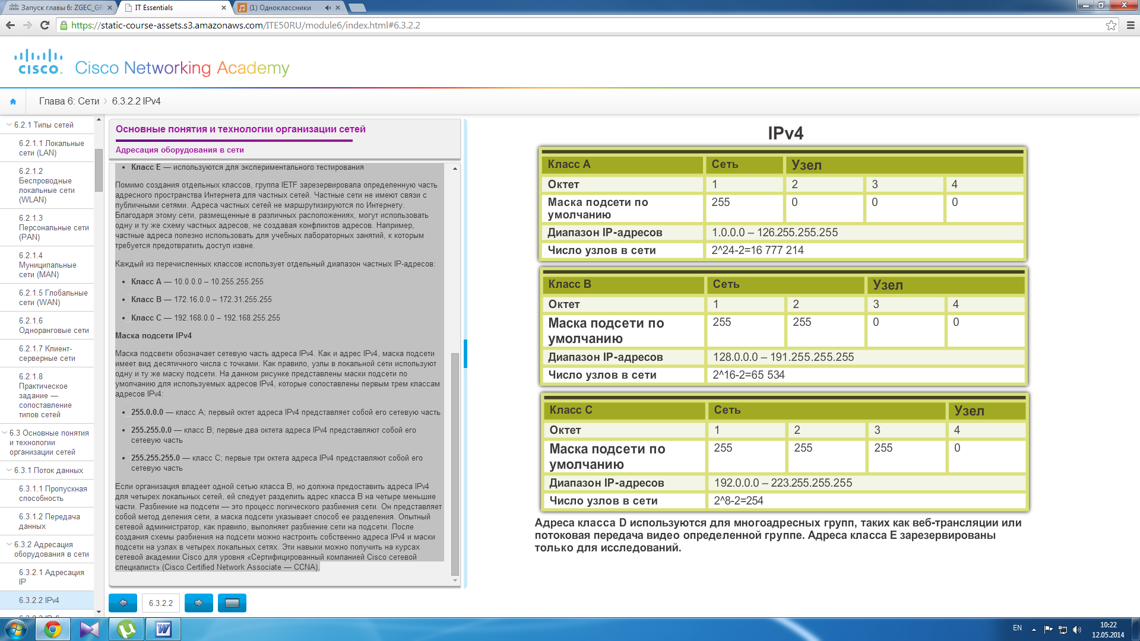Show hidden tray icons arrow
Image resolution: width=1140 pixels, height=641 pixels.
coord(1034,630)
